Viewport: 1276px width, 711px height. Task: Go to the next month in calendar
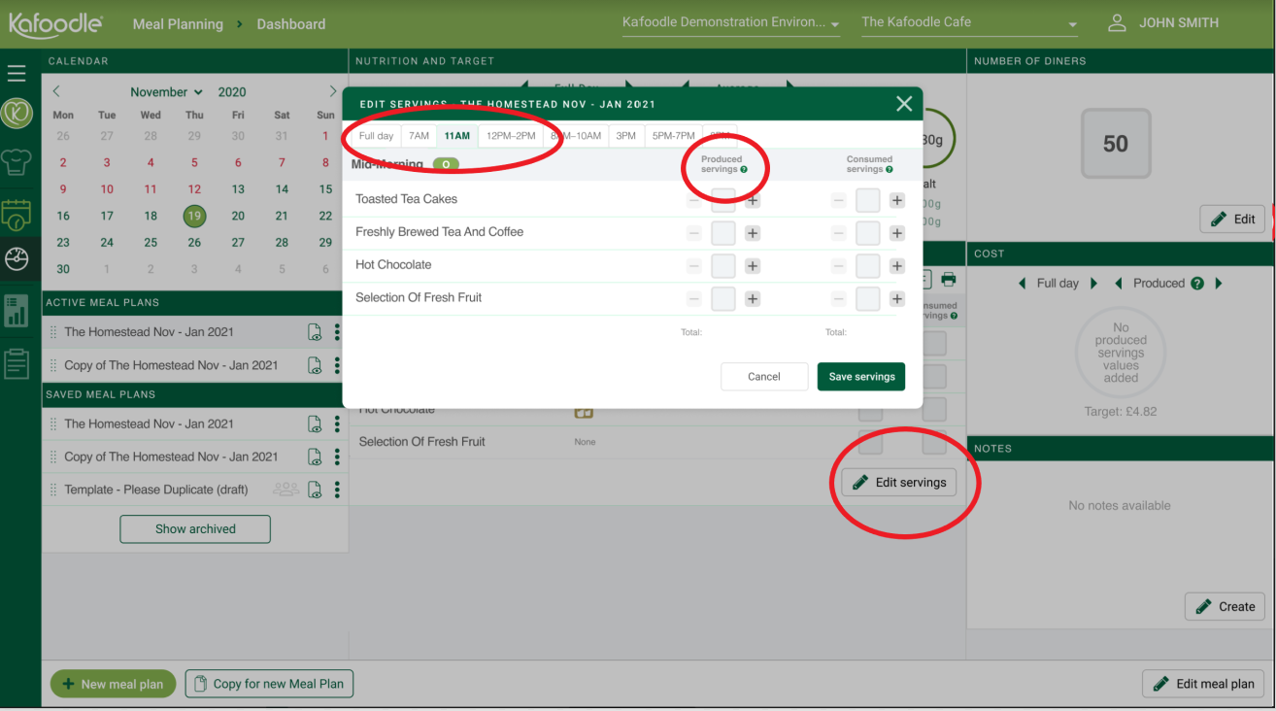click(x=333, y=91)
